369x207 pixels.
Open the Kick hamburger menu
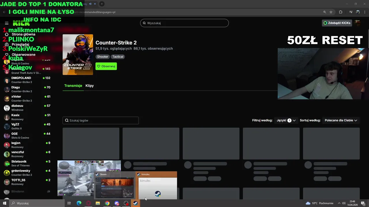coord(7,23)
